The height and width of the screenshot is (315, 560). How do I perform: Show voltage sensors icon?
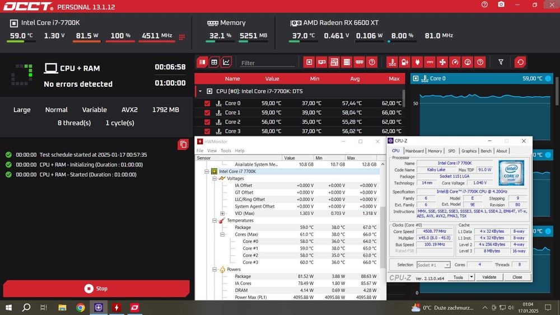point(430,62)
